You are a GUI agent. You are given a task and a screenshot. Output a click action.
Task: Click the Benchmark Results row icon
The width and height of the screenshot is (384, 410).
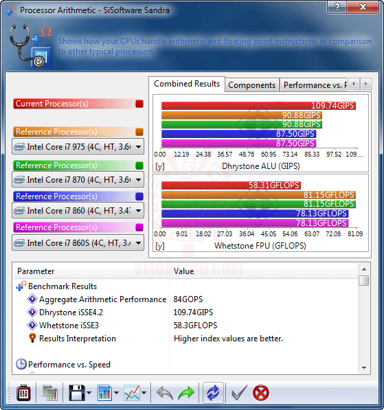click(x=21, y=286)
